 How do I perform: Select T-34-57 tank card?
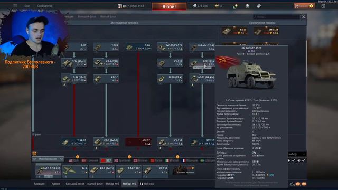pyautogui.click(x=74, y=142)
